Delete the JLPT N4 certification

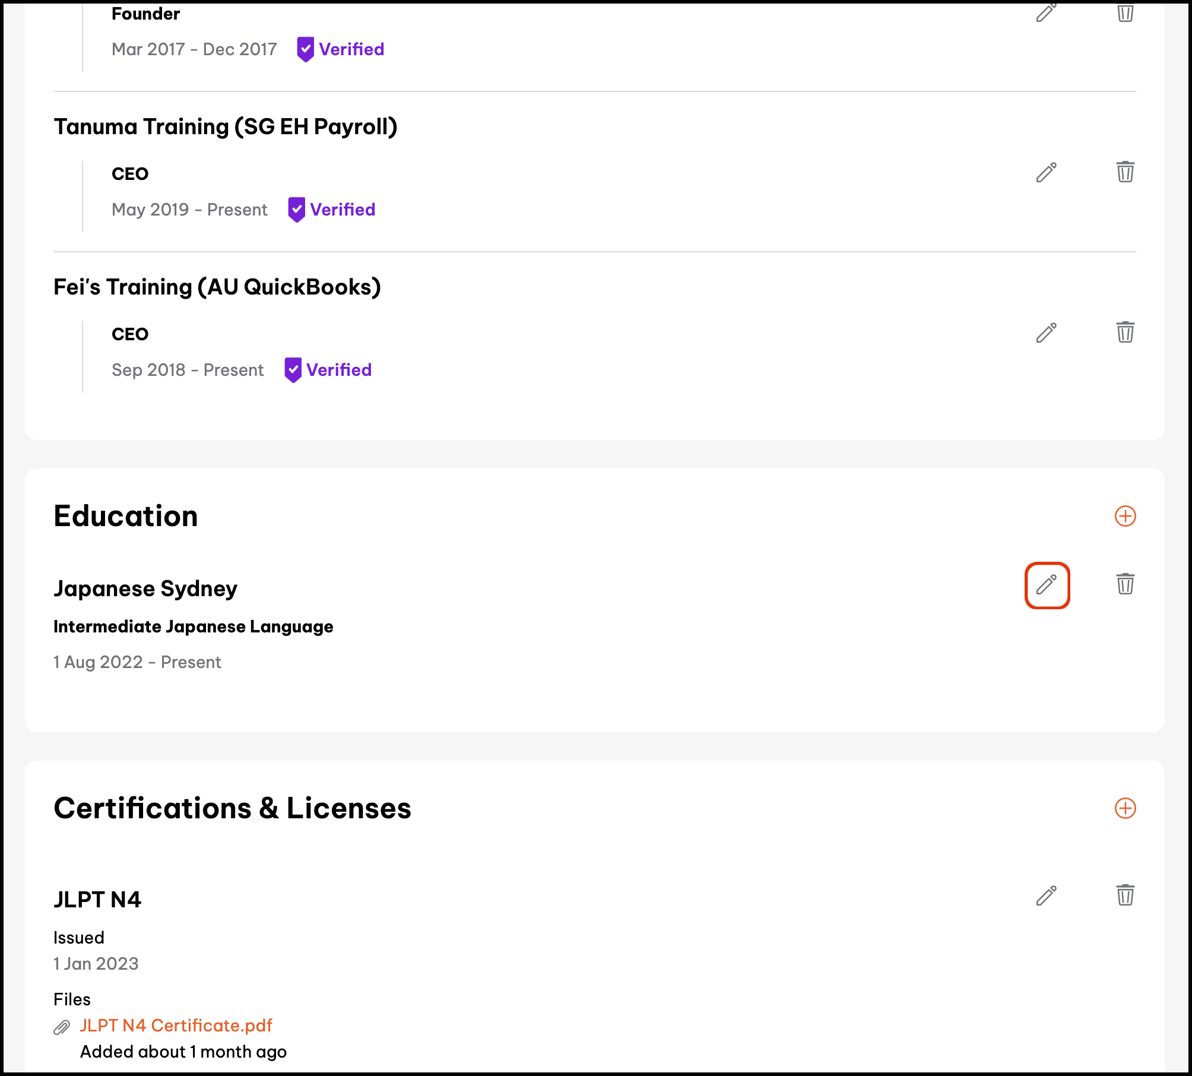[x=1125, y=895]
